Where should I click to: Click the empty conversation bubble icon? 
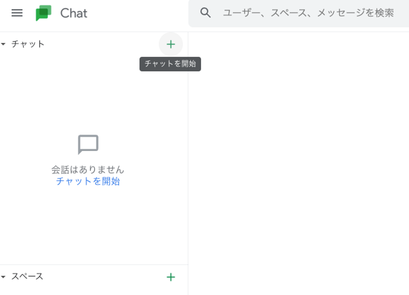[x=88, y=144]
